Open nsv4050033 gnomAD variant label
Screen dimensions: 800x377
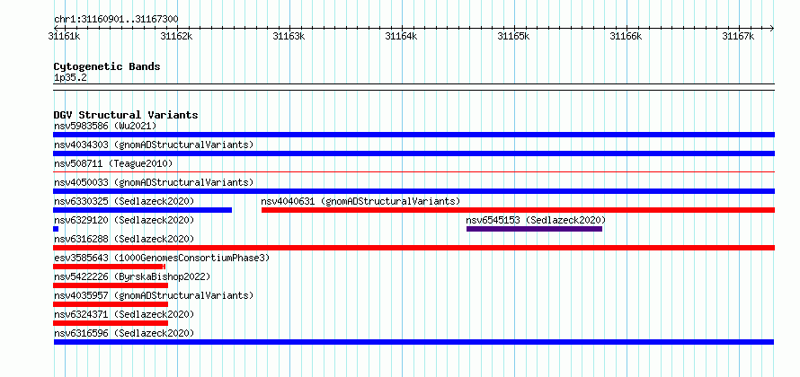pos(154,182)
